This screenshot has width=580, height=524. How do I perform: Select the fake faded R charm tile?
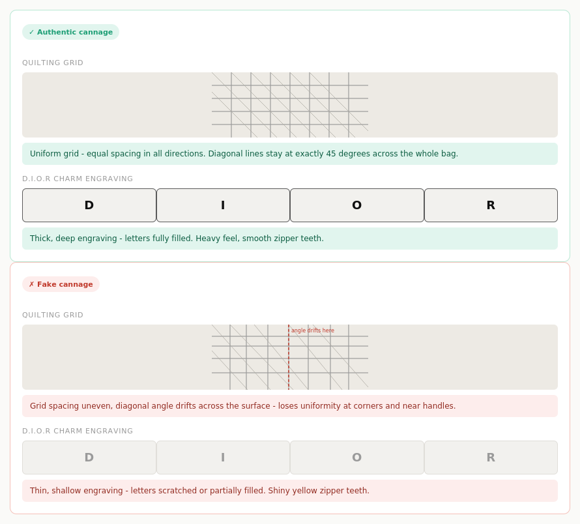click(491, 458)
